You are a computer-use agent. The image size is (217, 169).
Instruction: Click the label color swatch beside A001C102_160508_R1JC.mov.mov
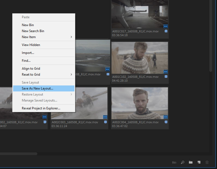click(x=166, y=76)
